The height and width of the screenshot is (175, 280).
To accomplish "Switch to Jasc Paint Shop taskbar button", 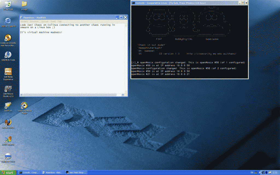I will click(76, 173).
